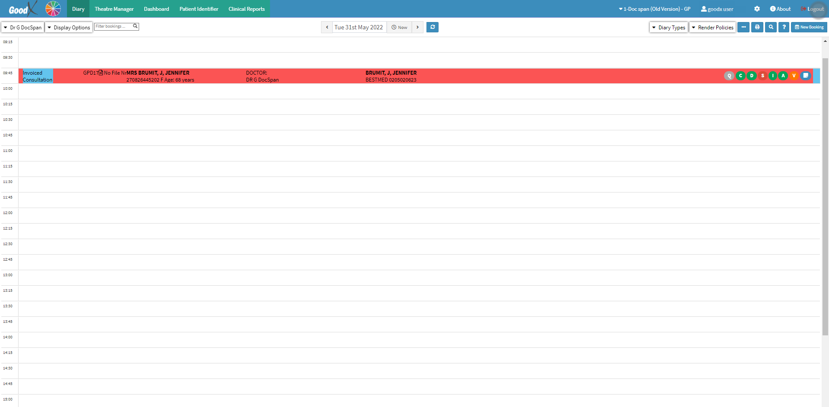
Task: Click the orange V status badge
Action: coord(794,76)
